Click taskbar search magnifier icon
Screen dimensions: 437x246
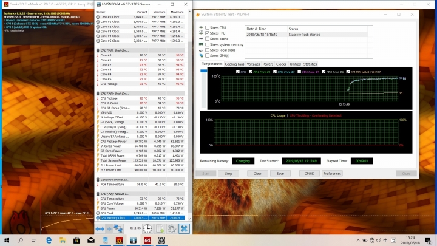pyautogui.click(x=21, y=240)
